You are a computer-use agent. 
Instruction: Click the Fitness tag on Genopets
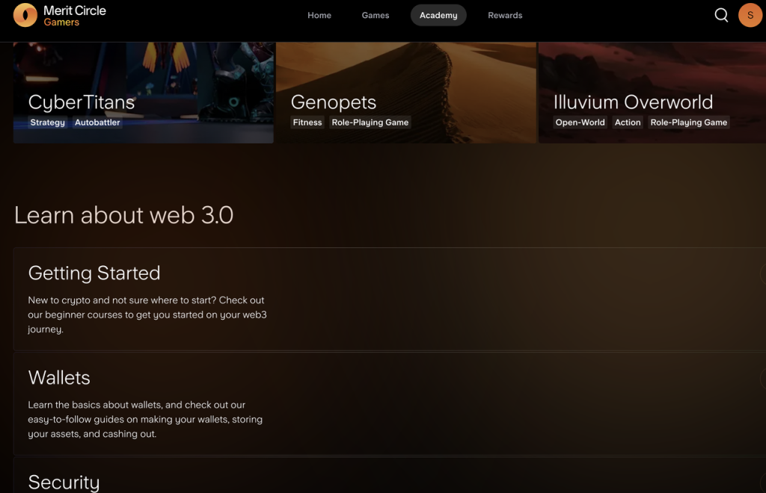pyautogui.click(x=307, y=123)
